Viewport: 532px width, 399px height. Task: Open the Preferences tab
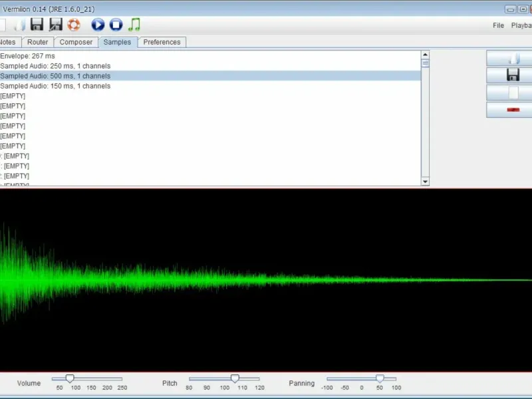162,42
